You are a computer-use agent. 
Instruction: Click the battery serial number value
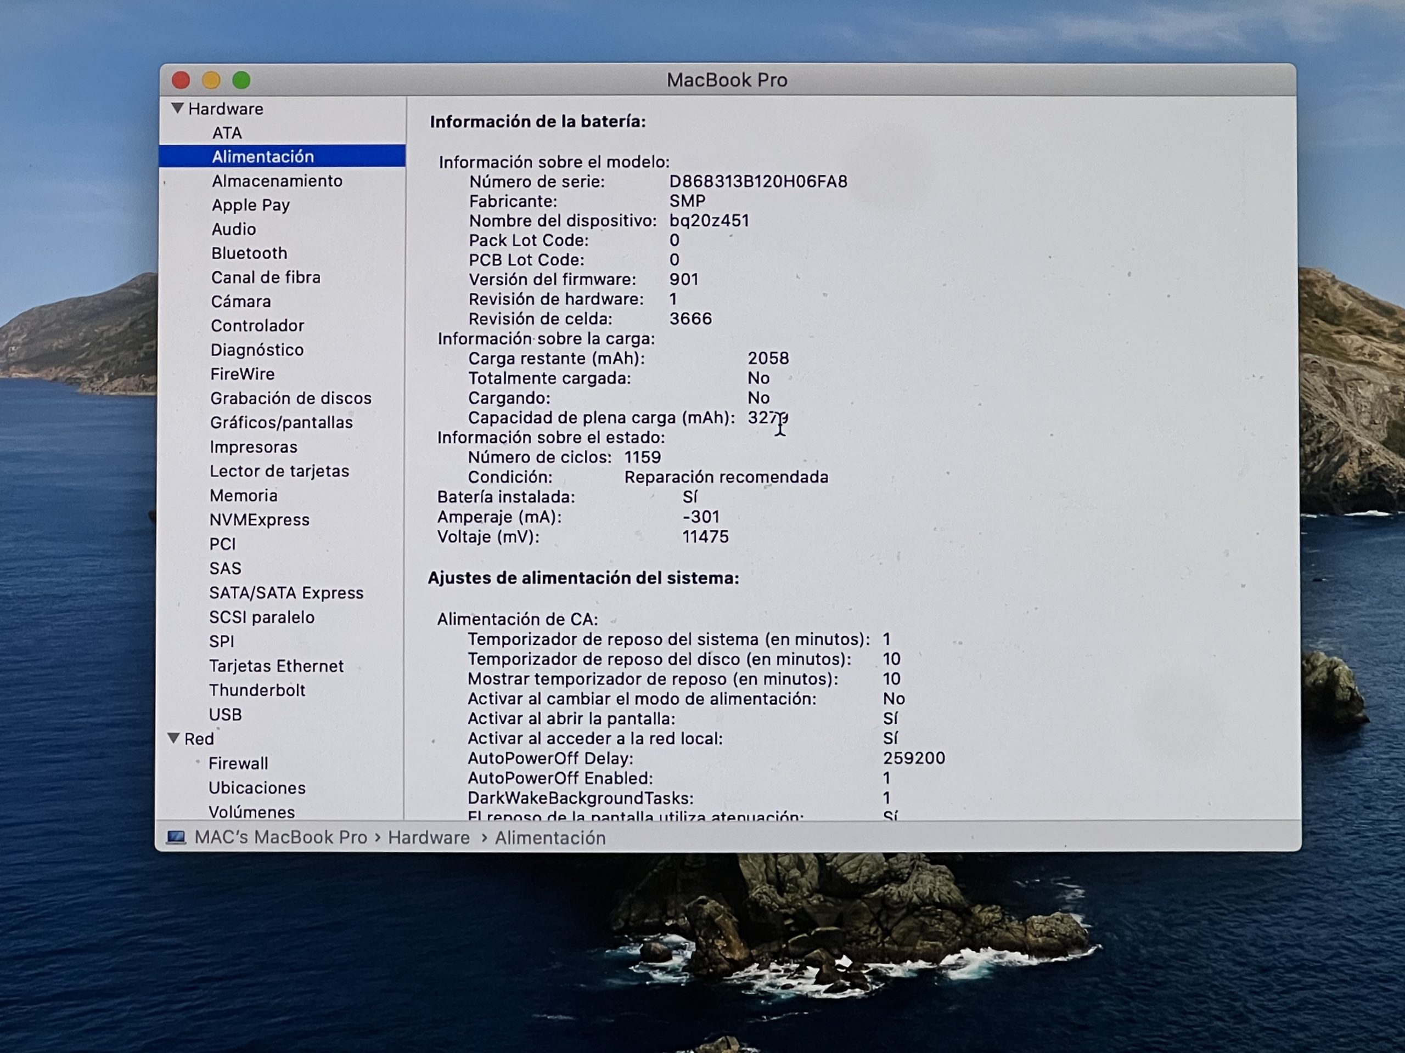(758, 182)
